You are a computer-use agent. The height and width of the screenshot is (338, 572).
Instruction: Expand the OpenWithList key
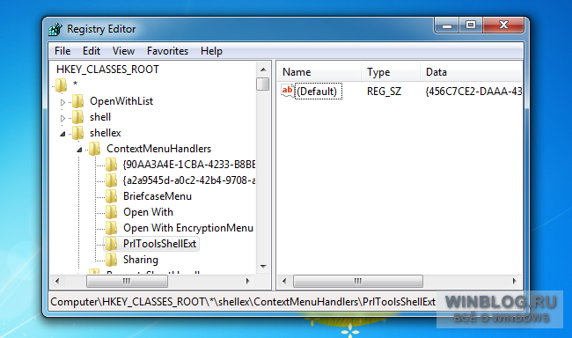pos(62,102)
